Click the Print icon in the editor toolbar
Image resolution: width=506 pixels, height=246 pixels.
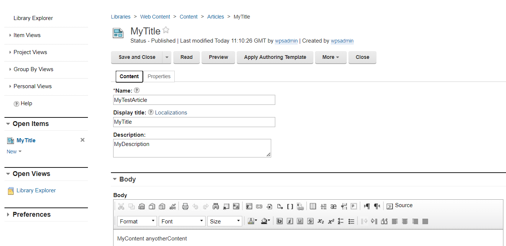pyautogui.click(x=185, y=206)
